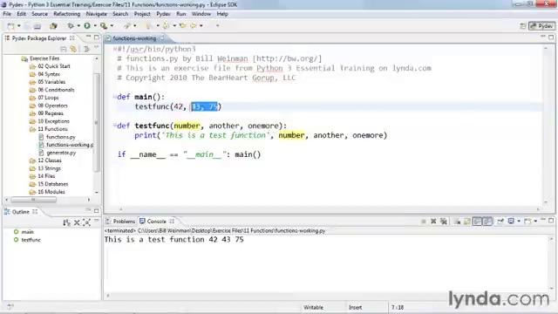Click the New file toolbar icon
Screen dimensions: 558x314
(x=11, y=25)
